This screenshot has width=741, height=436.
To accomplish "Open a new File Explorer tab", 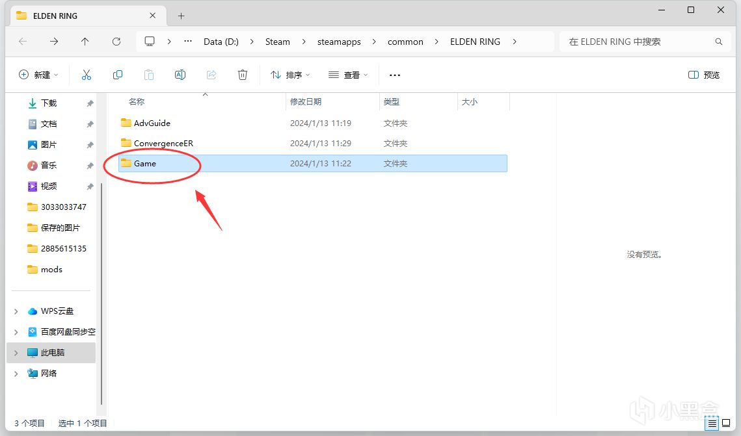I will (x=181, y=16).
